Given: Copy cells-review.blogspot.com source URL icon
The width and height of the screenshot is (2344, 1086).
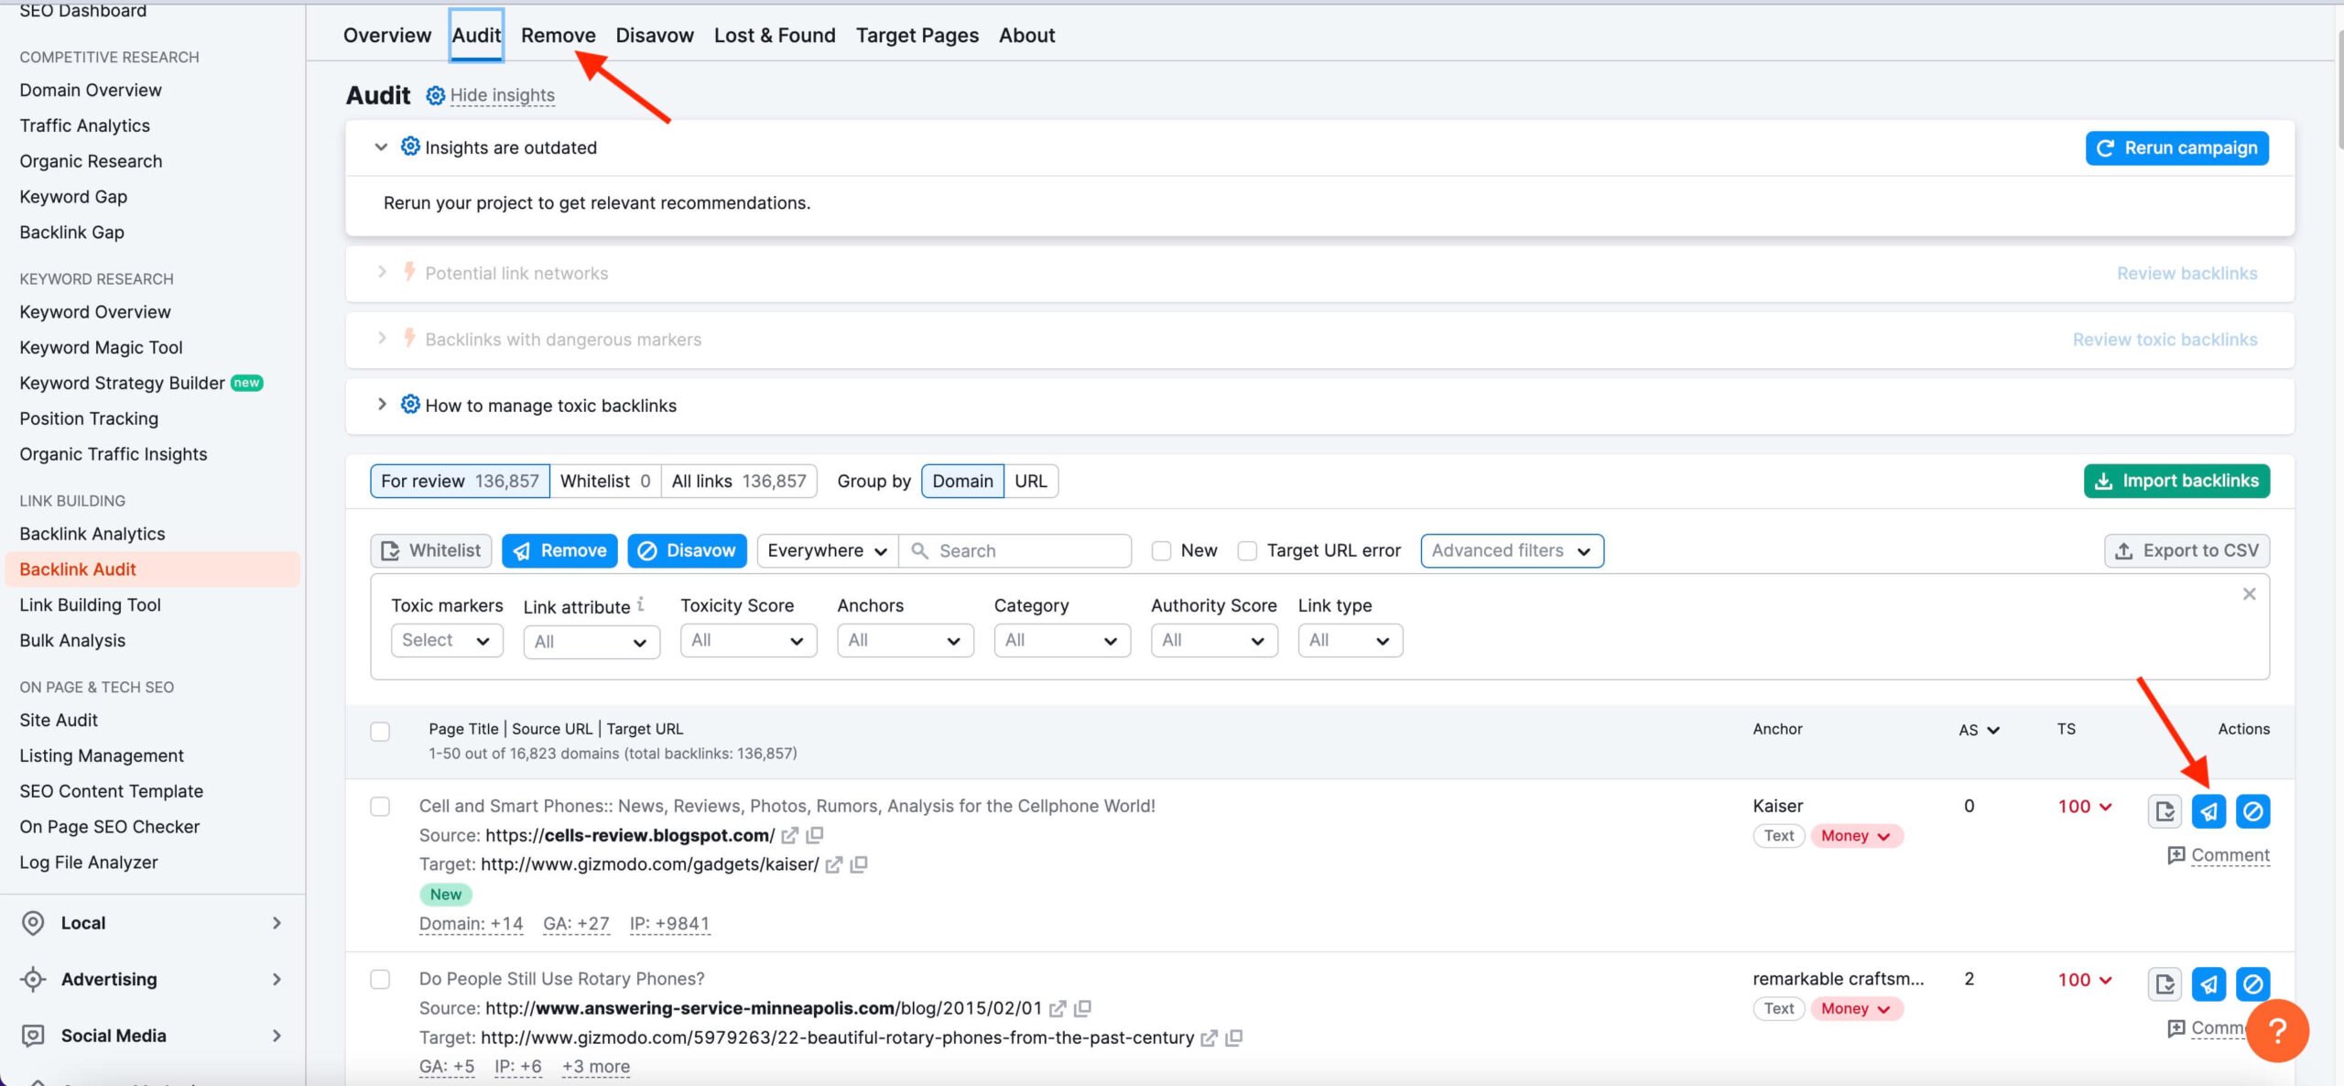Looking at the screenshot, I should [815, 835].
